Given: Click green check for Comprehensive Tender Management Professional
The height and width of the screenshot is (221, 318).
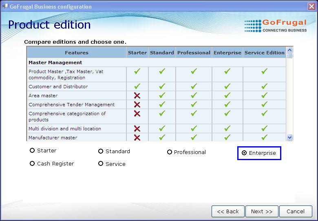Looking at the screenshot, I should point(194,104).
